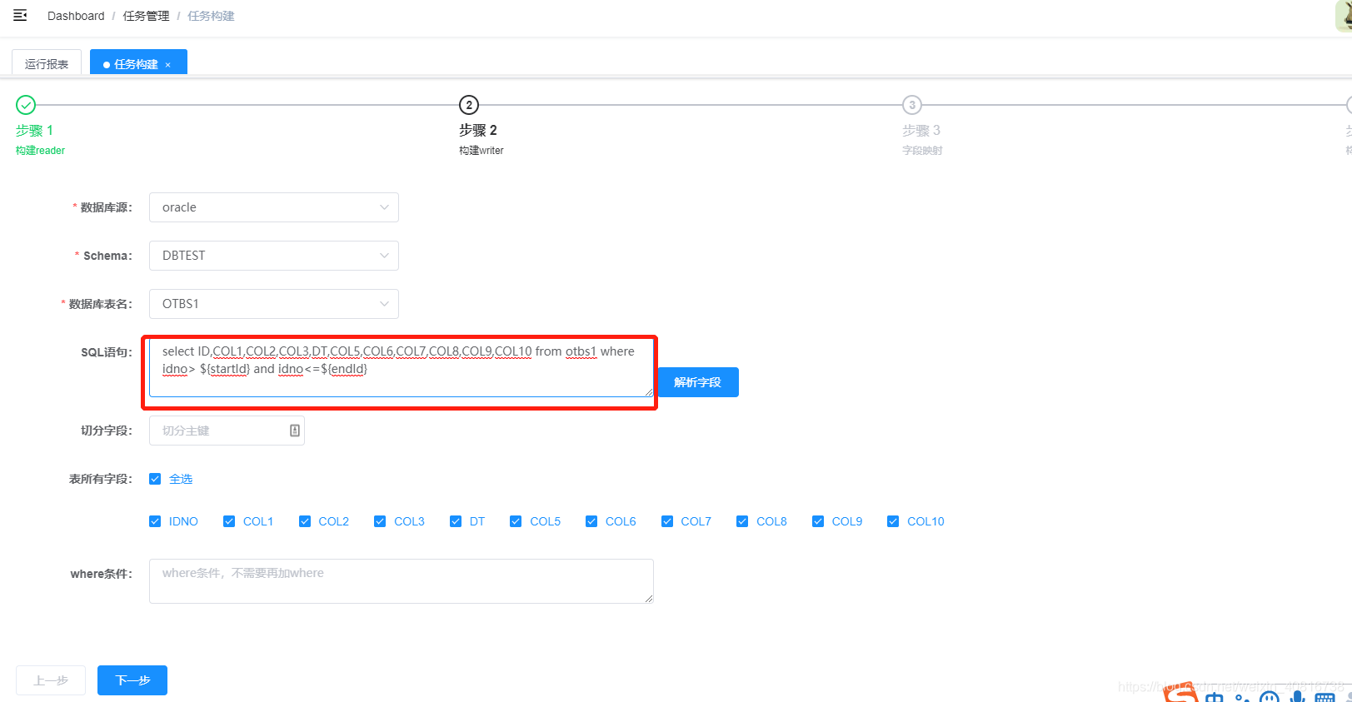
Task: Click the 步骤 2 step title
Action: (478, 131)
